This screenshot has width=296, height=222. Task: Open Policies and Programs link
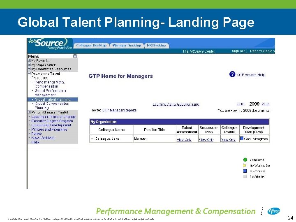click(x=49, y=129)
